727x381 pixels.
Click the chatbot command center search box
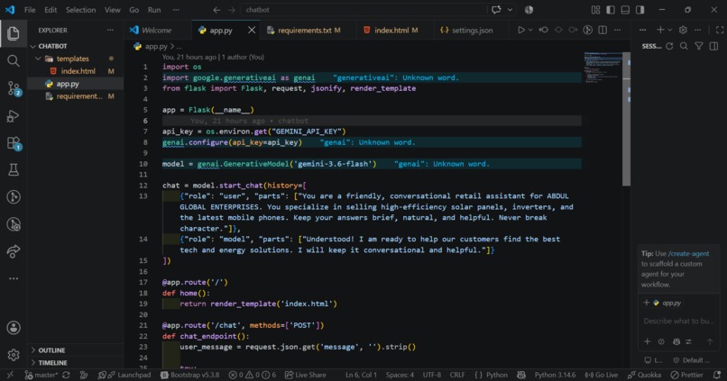[x=363, y=10]
